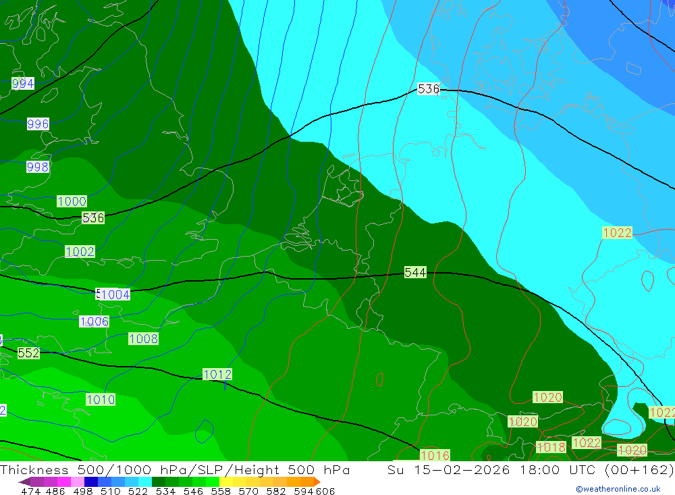675x495 pixels.
Task: Click the 474 legend scale value
Action: [x=30, y=491]
